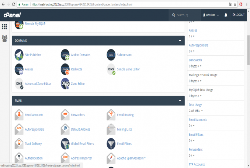The height and width of the screenshot is (168, 250).
Task: Click the browser reload button
Action: (14, 4)
